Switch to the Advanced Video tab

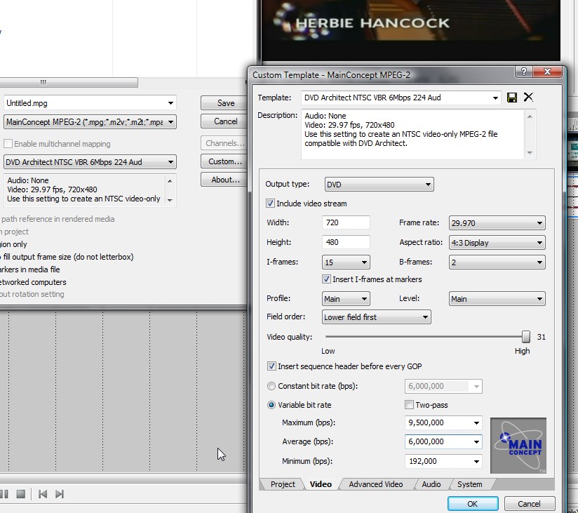[x=375, y=484]
